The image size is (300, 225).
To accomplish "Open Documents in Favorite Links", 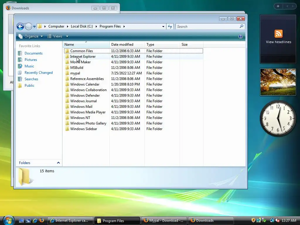I will pyautogui.click(x=33, y=53).
